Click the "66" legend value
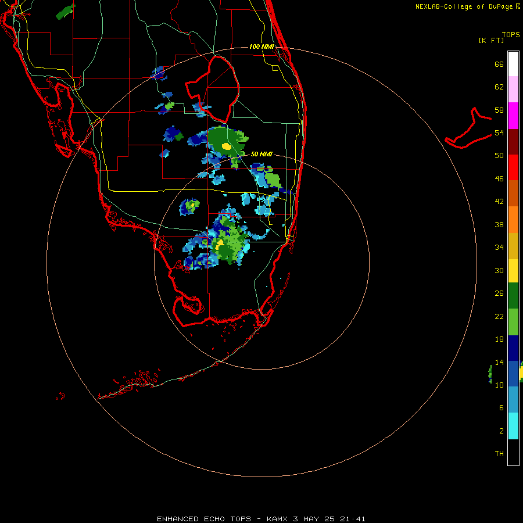This screenshot has width=523, height=523. 499,65
